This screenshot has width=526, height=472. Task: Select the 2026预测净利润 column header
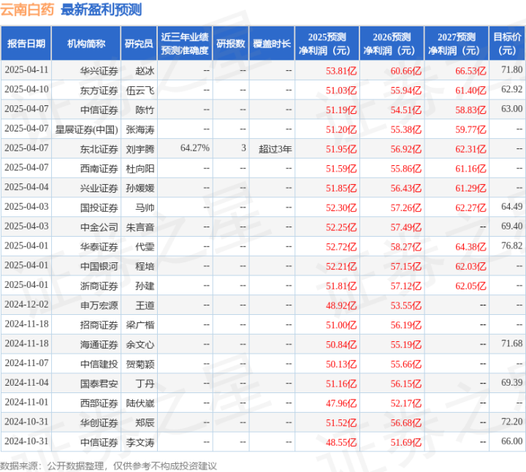[x=392, y=44]
